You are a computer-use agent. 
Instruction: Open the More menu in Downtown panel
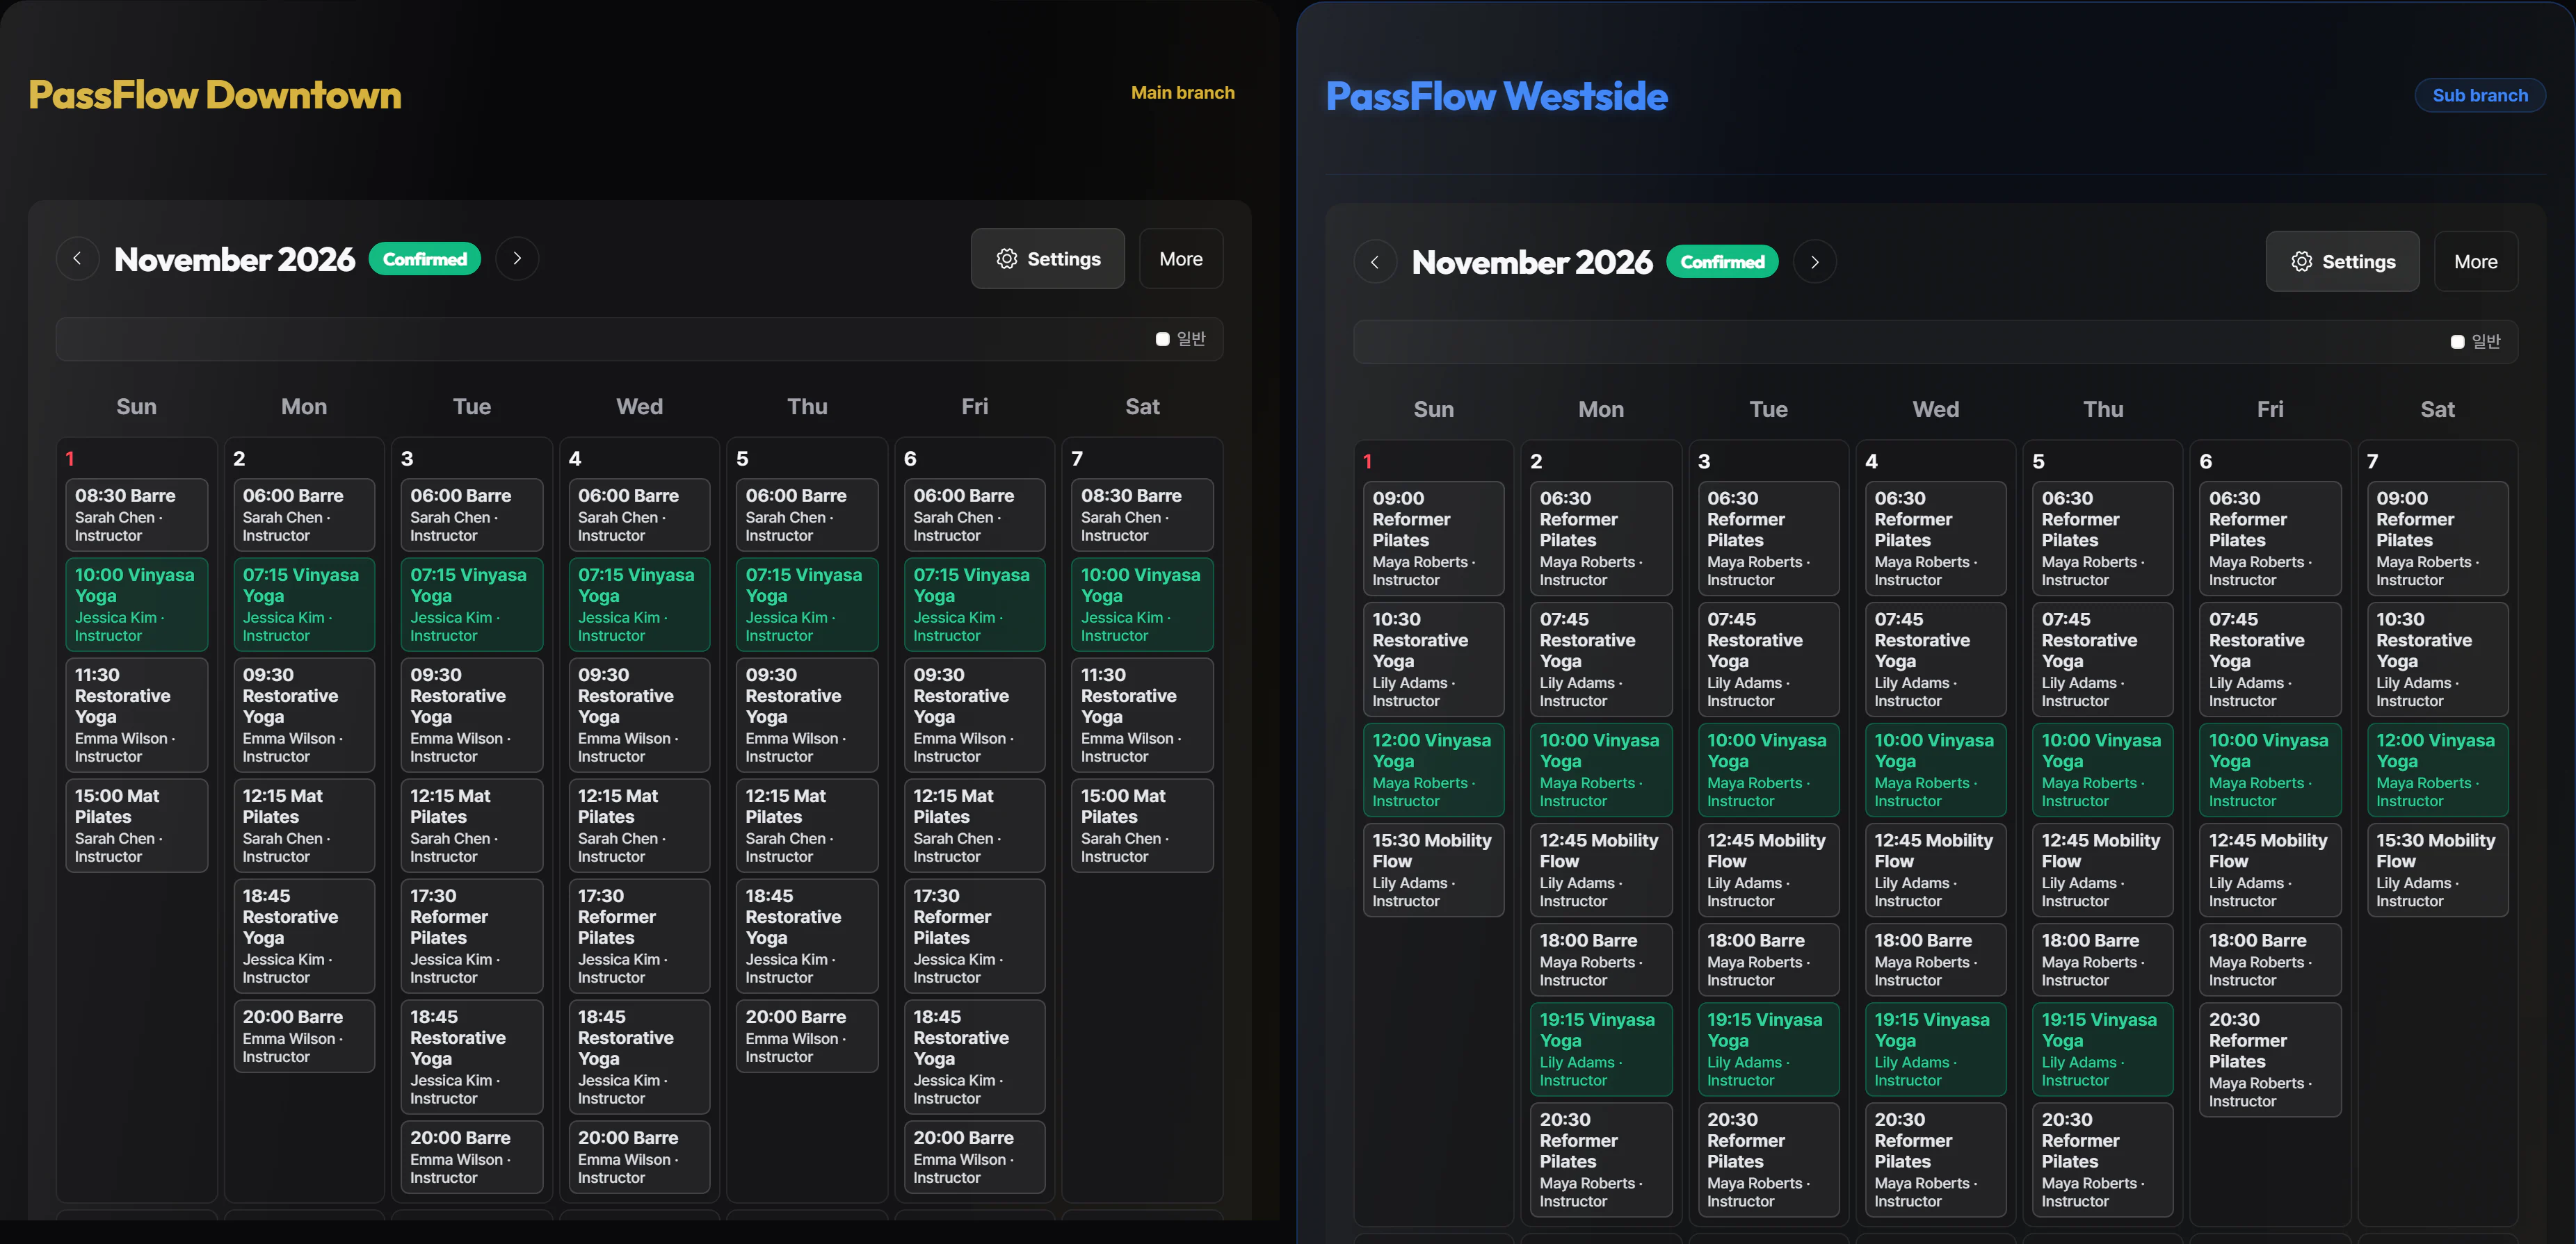point(1181,259)
